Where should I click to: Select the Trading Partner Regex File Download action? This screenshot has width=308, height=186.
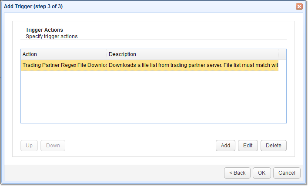click(64, 66)
